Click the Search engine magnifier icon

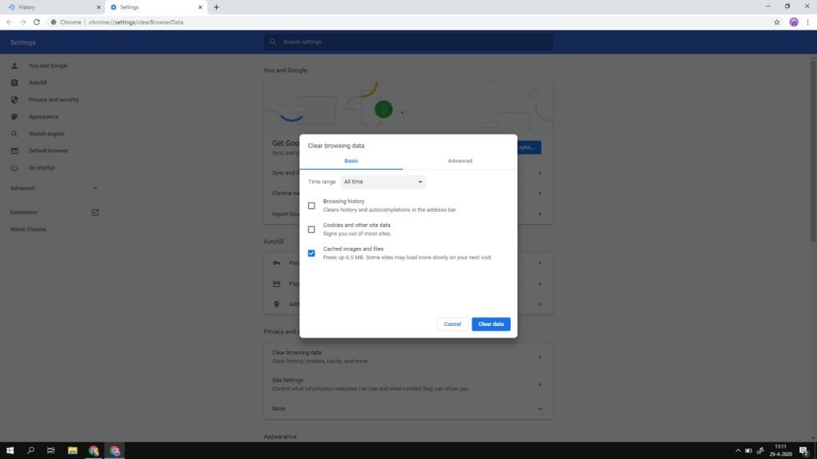point(14,134)
